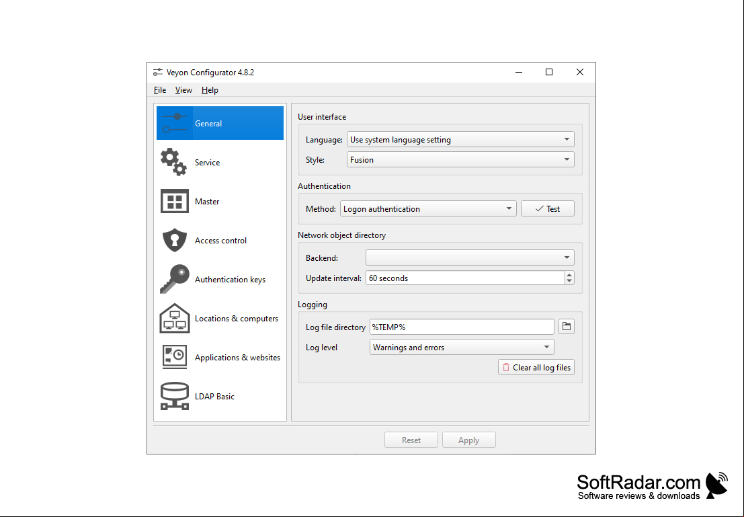Open the Authentication keys key icon

point(175,279)
